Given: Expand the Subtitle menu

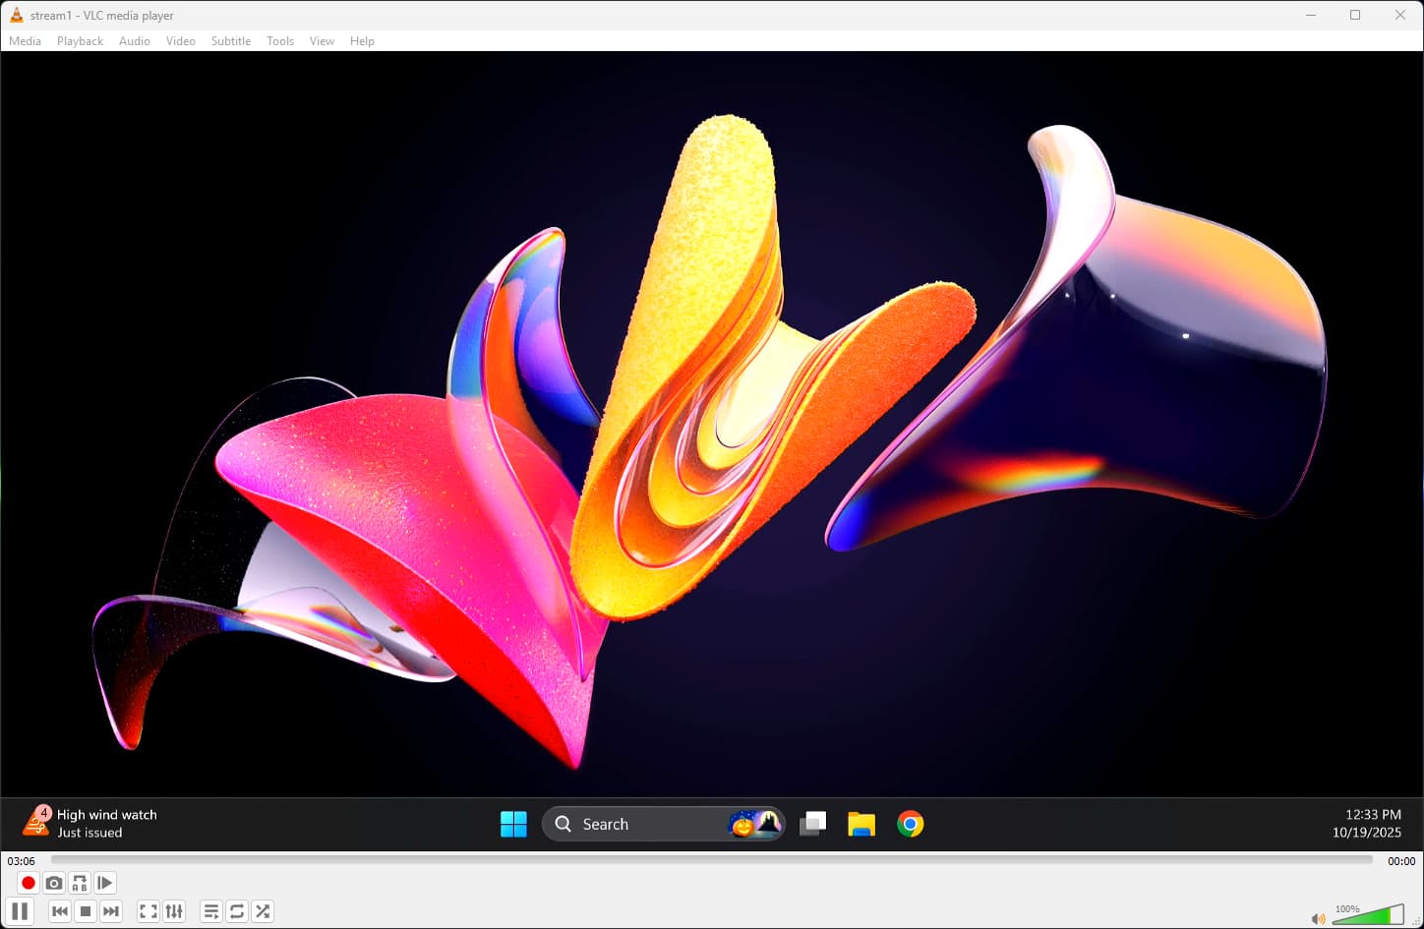Looking at the screenshot, I should [x=230, y=41].
